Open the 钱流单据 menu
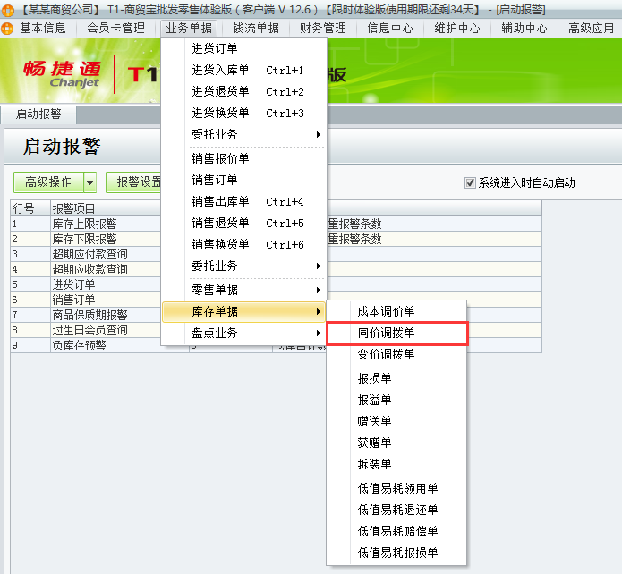 (256, 28)
